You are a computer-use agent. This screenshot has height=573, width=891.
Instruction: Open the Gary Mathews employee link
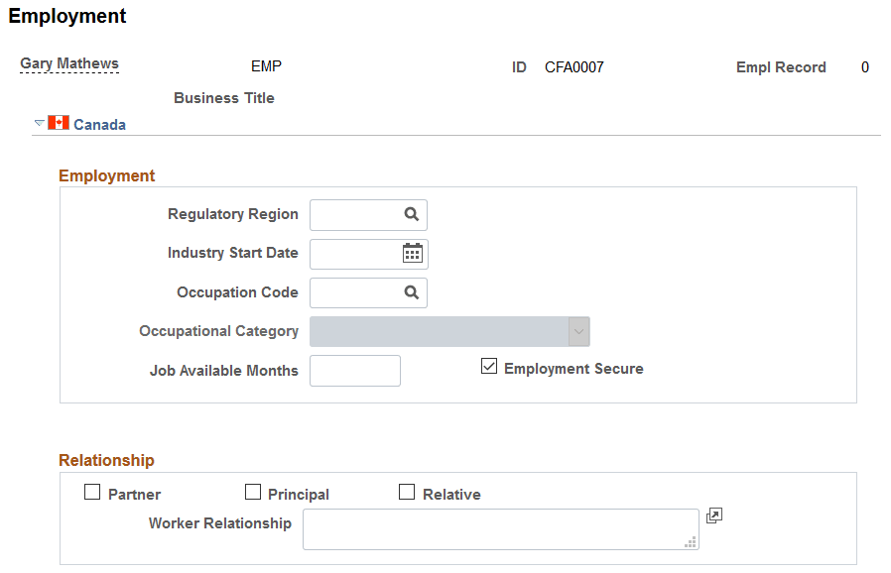[68, 62]
